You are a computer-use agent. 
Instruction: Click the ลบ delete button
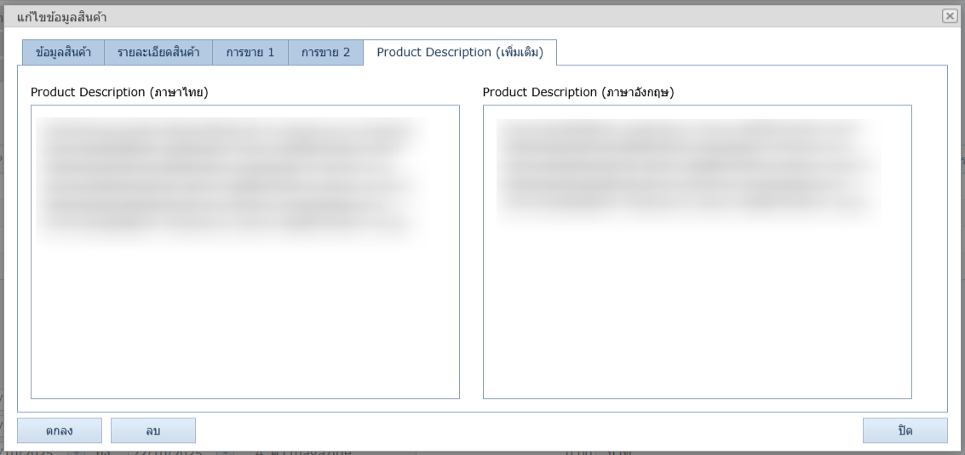click(152, 431)
